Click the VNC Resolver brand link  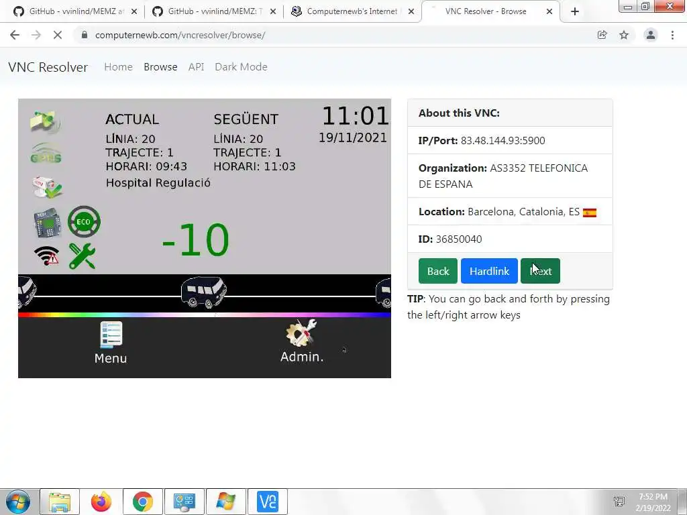click(x=48, y=67)
